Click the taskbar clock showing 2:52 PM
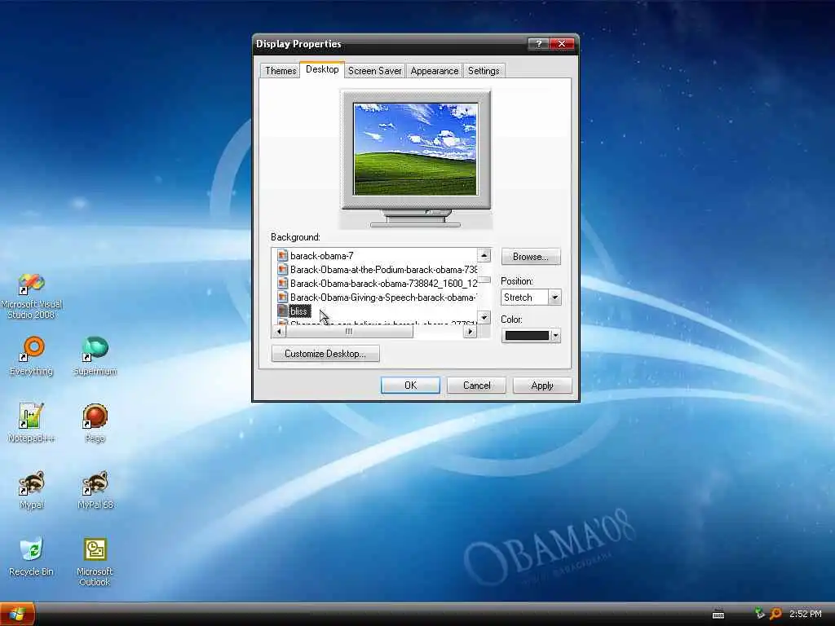Image resolution: width=835 pixels, height=626 pixels. 805,615
